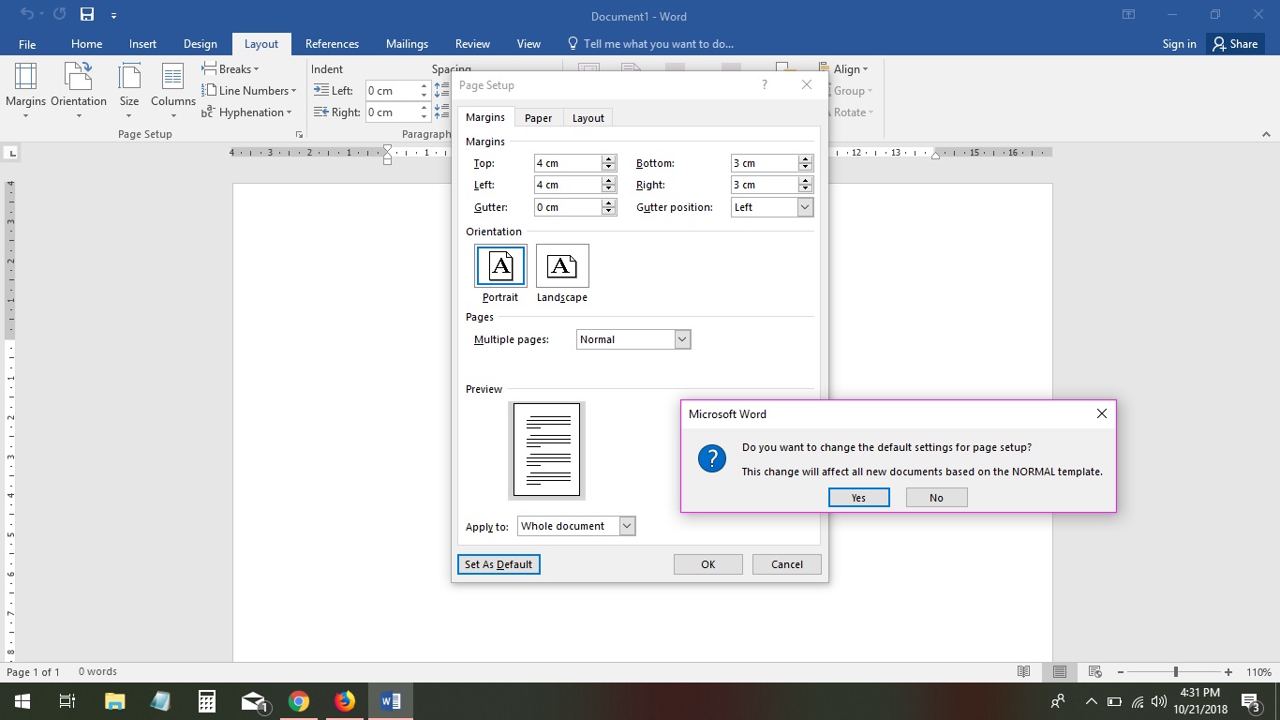Click the Top margin field in Page Setup

pyautogui.click(x=568, y=163)
